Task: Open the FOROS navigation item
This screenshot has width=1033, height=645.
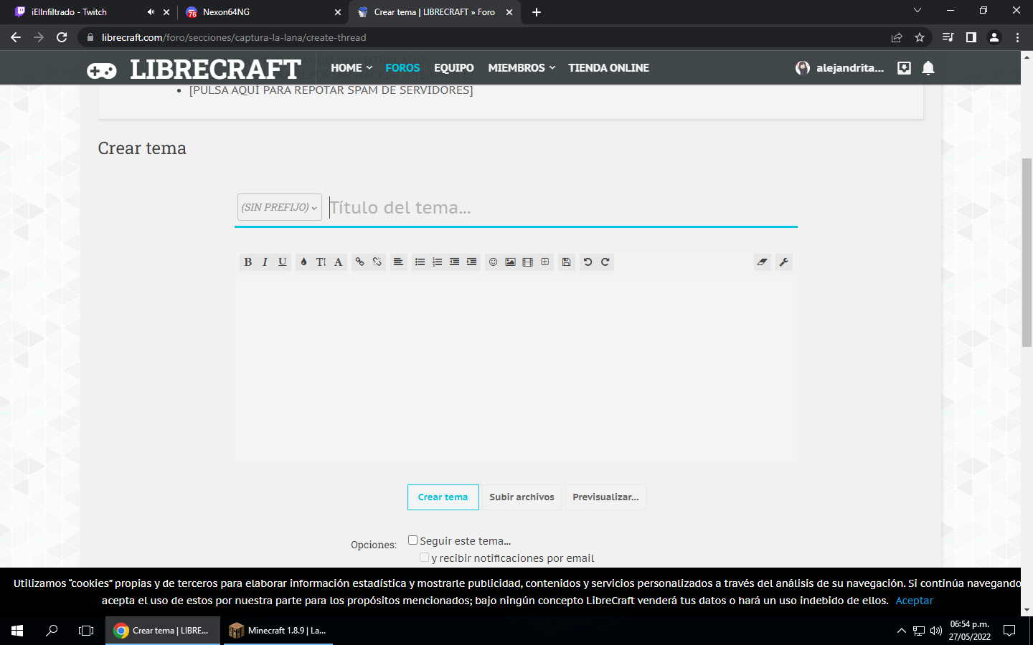Action: [x=402, y=68]
